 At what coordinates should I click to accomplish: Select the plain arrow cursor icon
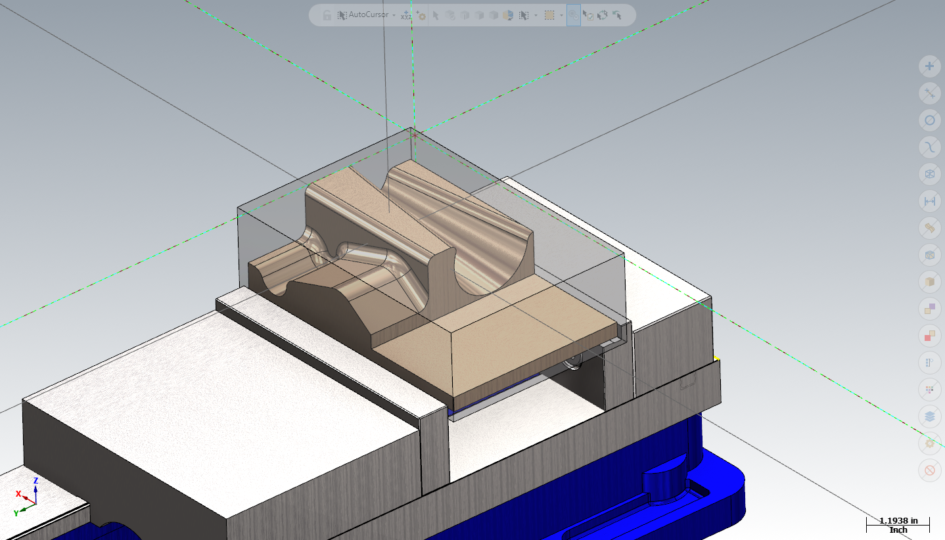(436, 15)
